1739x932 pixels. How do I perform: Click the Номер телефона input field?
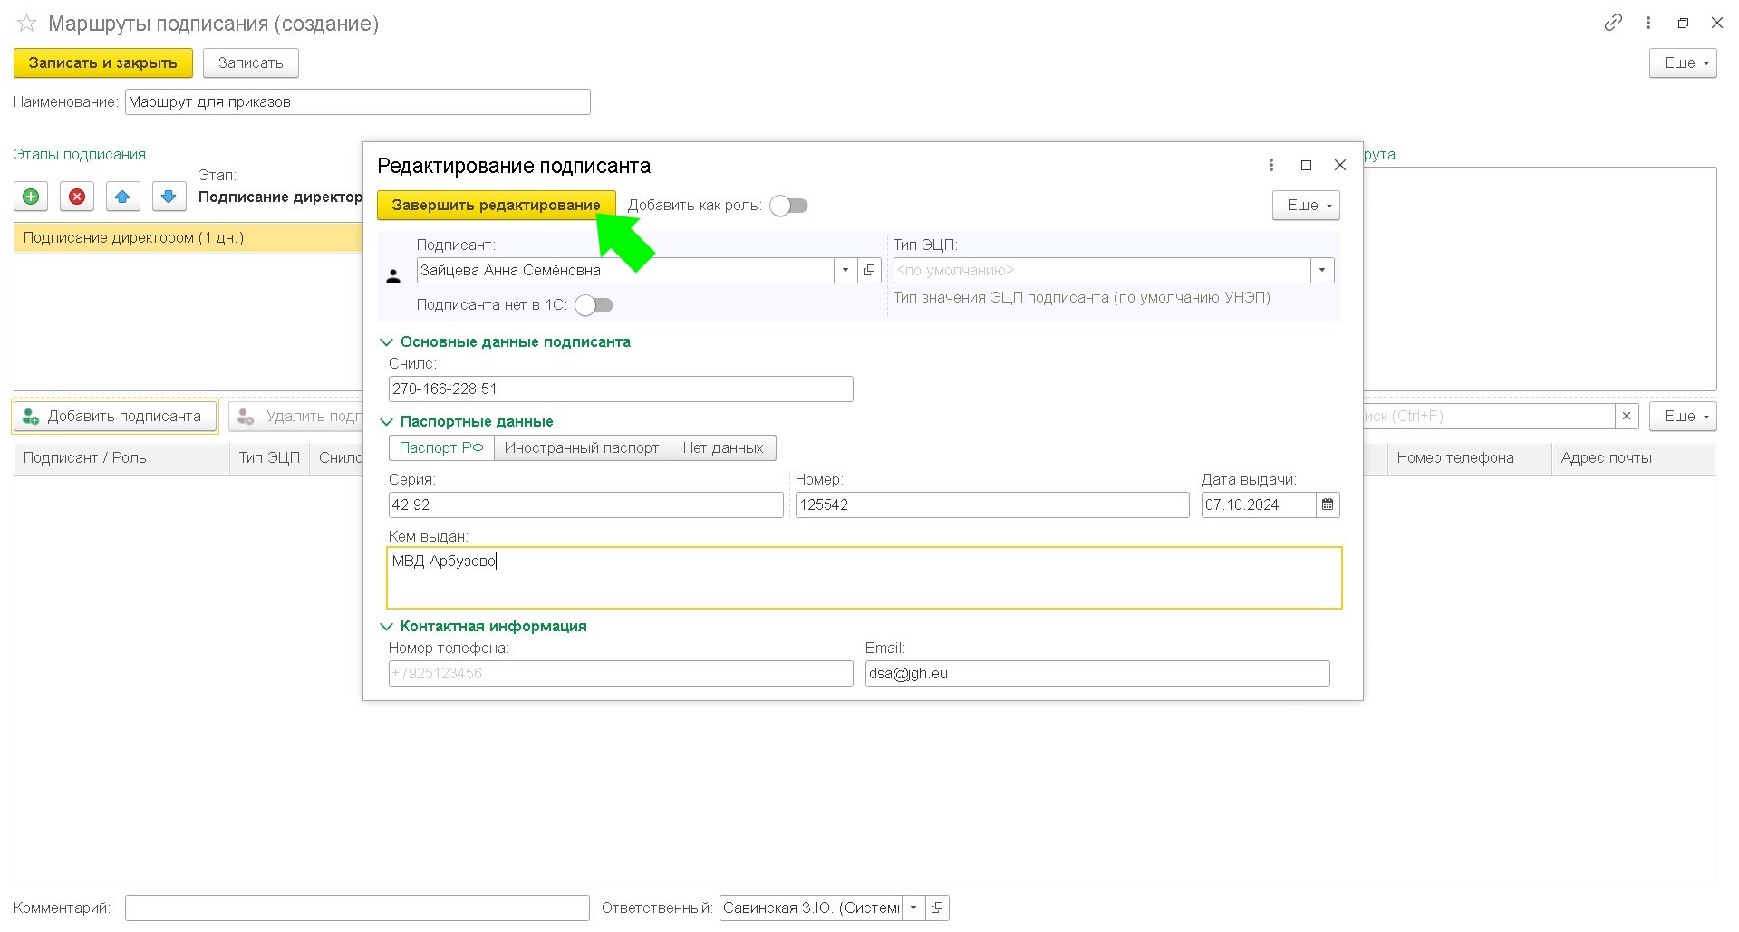click(x=620, y=674)
